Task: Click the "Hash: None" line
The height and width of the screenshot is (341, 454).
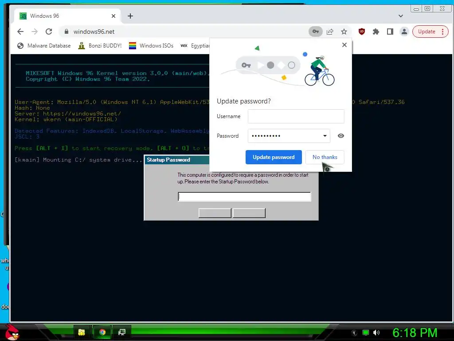Action: tap(32, 108)
